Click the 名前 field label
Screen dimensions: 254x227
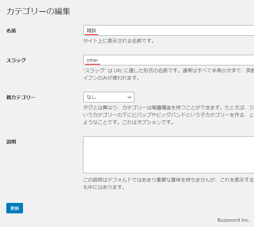[x=11, y=31]
